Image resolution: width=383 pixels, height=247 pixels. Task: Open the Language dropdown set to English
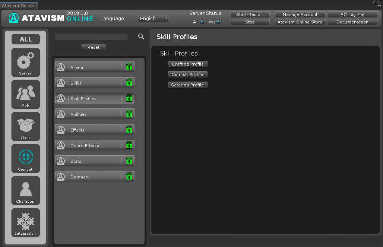153,18
